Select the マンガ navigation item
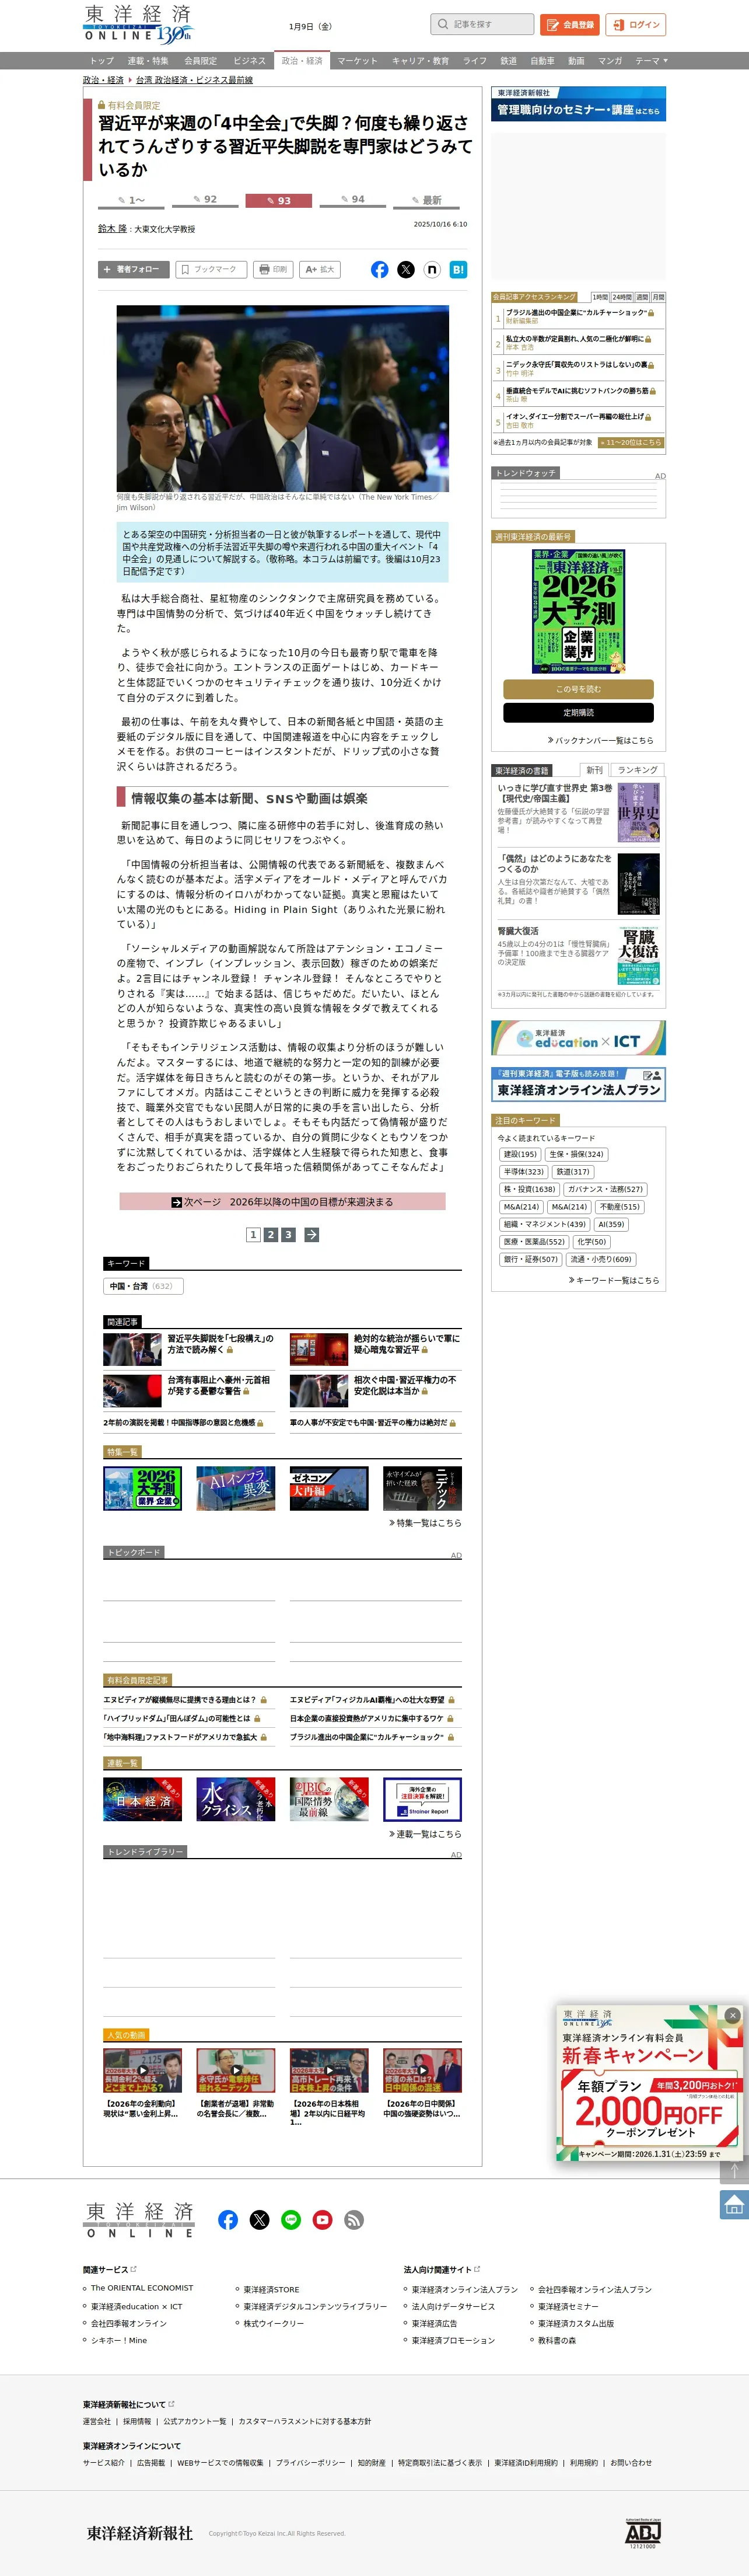The width and height of the screenshot is (749, 2576). [x=609, y=61]
